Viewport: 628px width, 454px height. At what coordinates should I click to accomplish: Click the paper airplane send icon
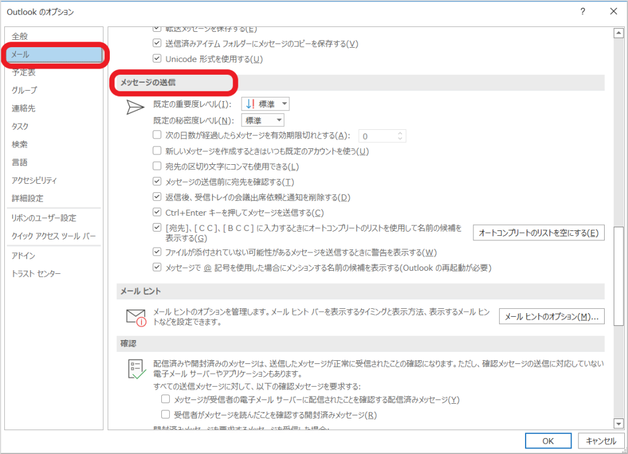coord(135,107)
